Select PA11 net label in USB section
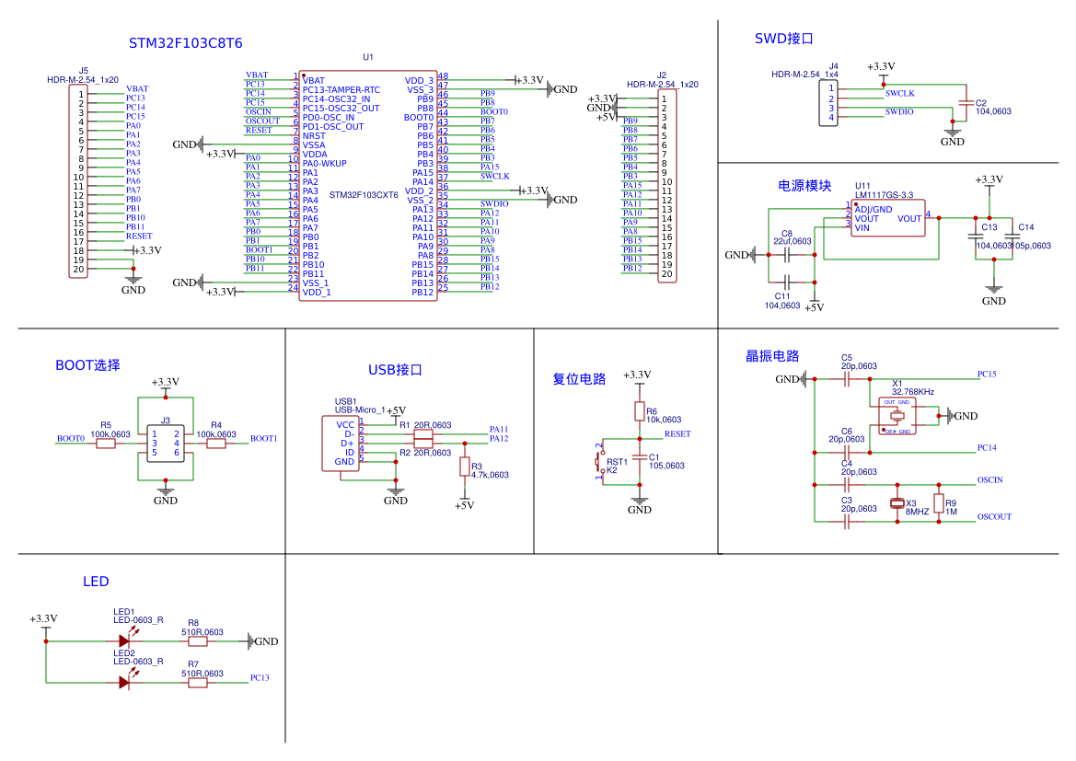 [499, 430]
